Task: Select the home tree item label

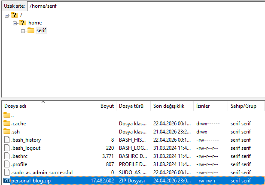Action: (x=35, y=23)
